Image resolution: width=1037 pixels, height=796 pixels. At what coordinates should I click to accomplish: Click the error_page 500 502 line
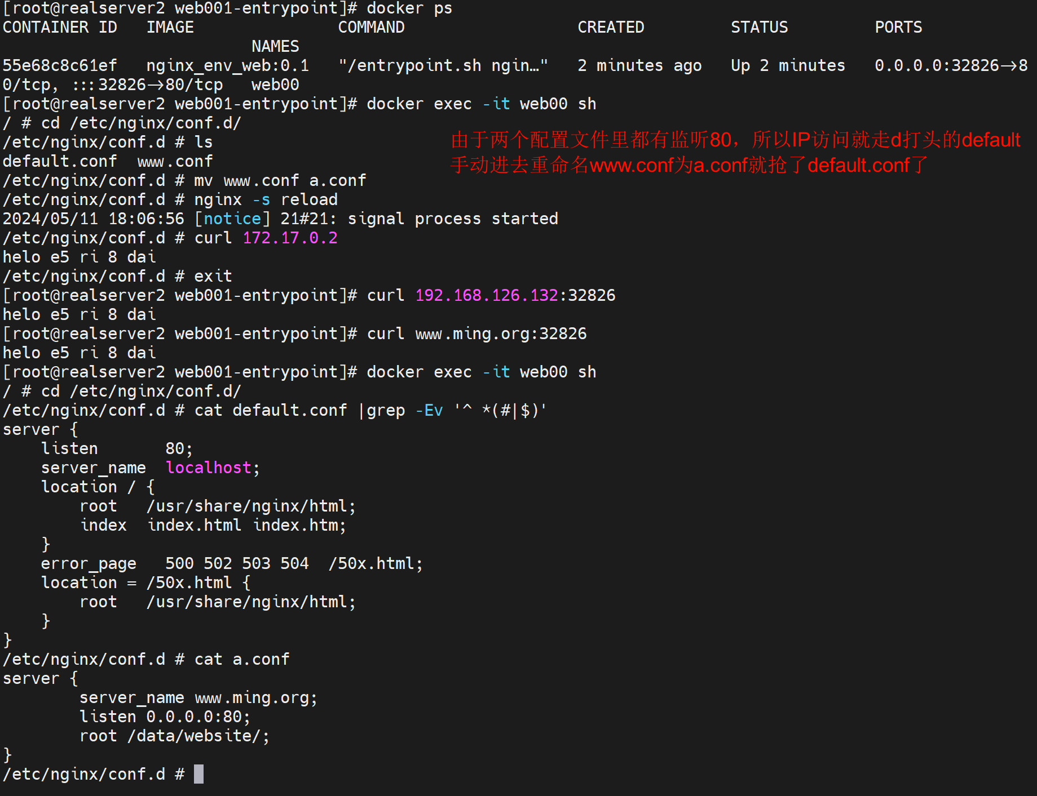[231, 563]
